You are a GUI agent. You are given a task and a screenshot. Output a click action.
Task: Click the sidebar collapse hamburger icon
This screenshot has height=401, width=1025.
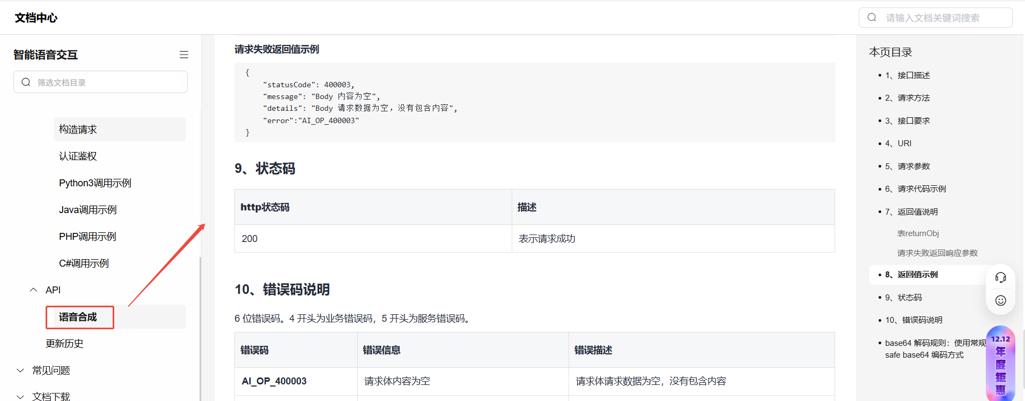pyautogui.click(x=184, y=55)
